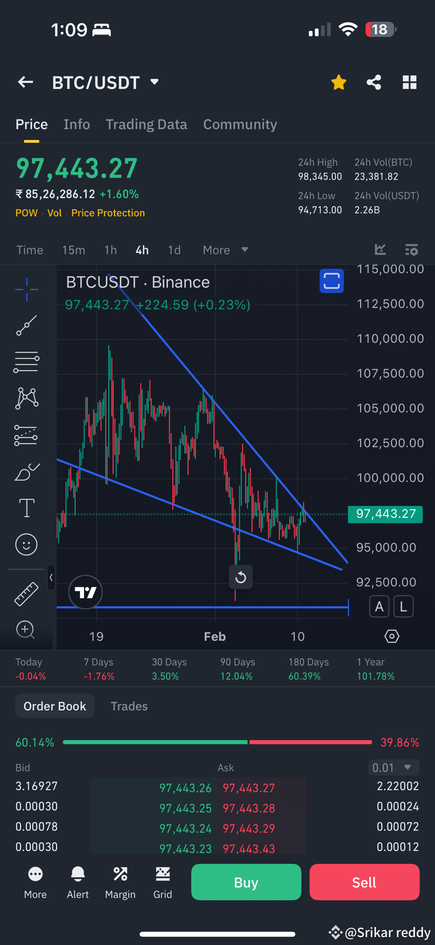Screen dimensions: 435x945
Task: Select the long position forecasting tool
Action: tap(26, 435)
